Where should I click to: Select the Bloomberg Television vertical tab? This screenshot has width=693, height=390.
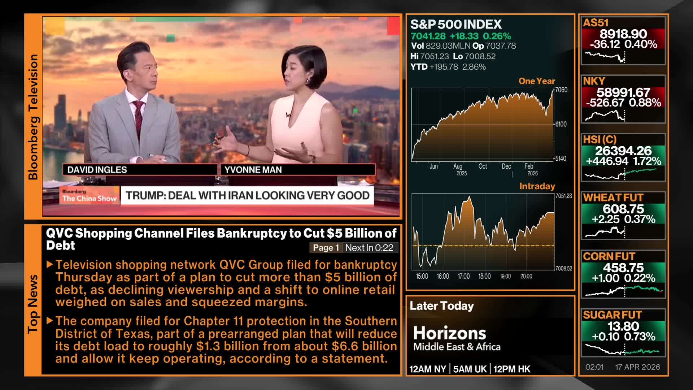coord(33,117)
